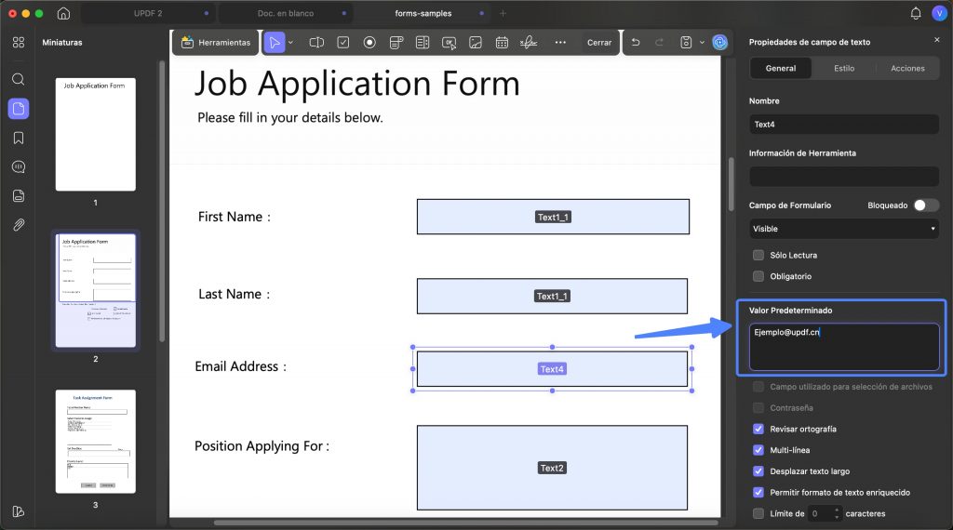Open the bookmarks panel icon
The height and width of the screenshot is (530, 953).
19,138
